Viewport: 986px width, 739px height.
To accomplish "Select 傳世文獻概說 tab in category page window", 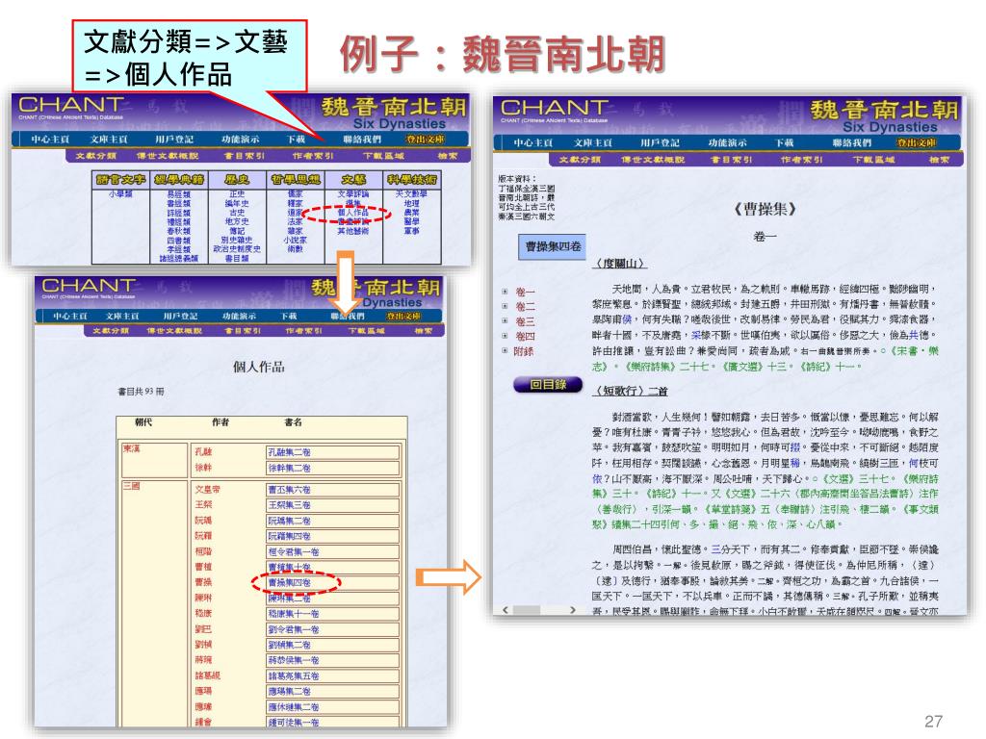I will [x=168, y=155].
